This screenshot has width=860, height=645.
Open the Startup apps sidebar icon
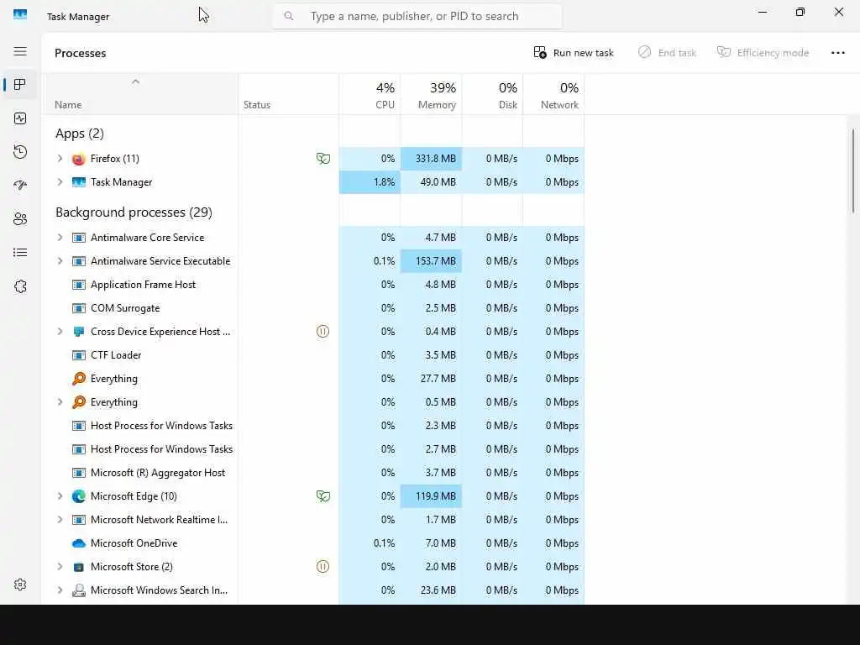20,186
